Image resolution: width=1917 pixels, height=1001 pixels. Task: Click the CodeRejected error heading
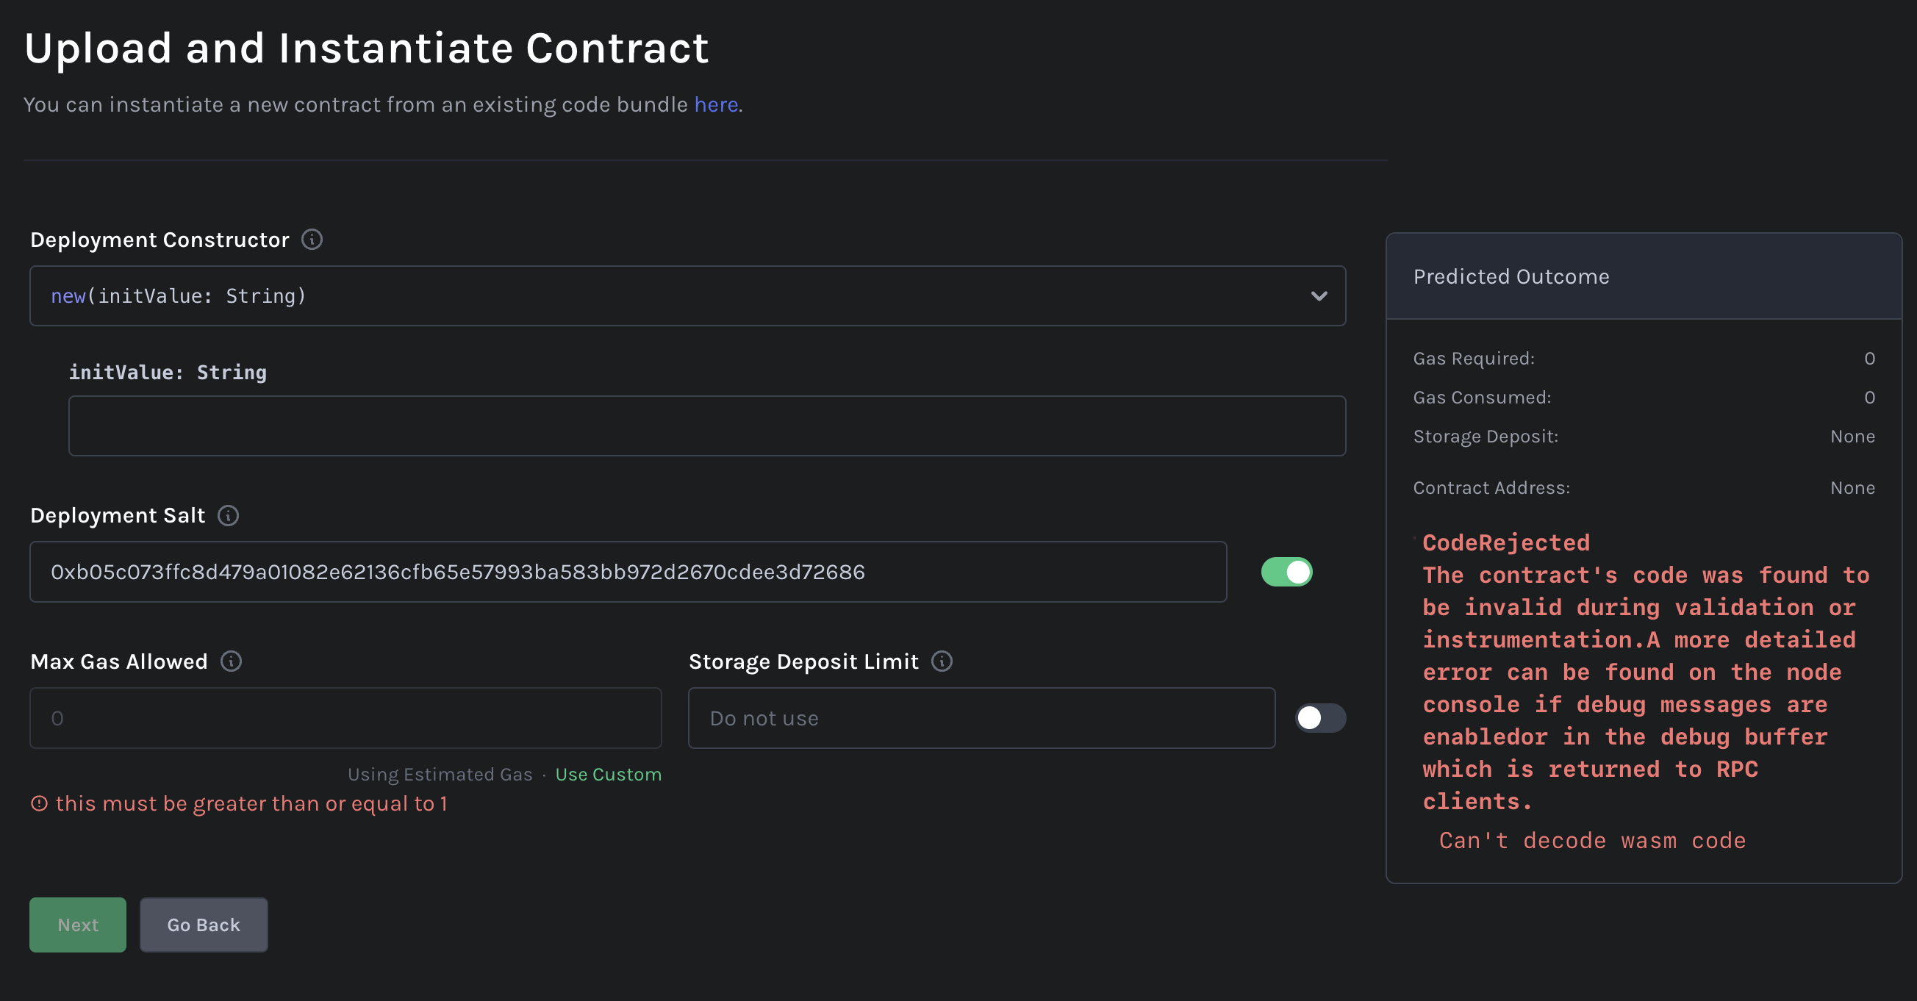point(1506,543)
